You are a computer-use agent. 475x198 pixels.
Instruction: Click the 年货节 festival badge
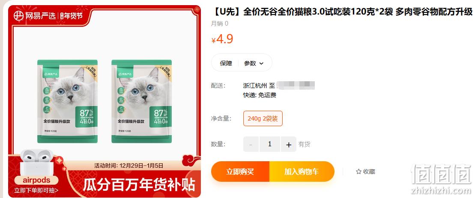click(x=71, y=16)
